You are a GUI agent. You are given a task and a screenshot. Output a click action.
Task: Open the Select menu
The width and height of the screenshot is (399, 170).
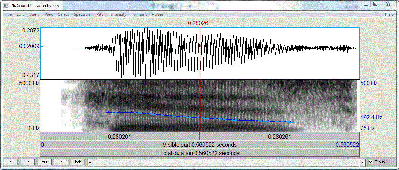(63, 14)
